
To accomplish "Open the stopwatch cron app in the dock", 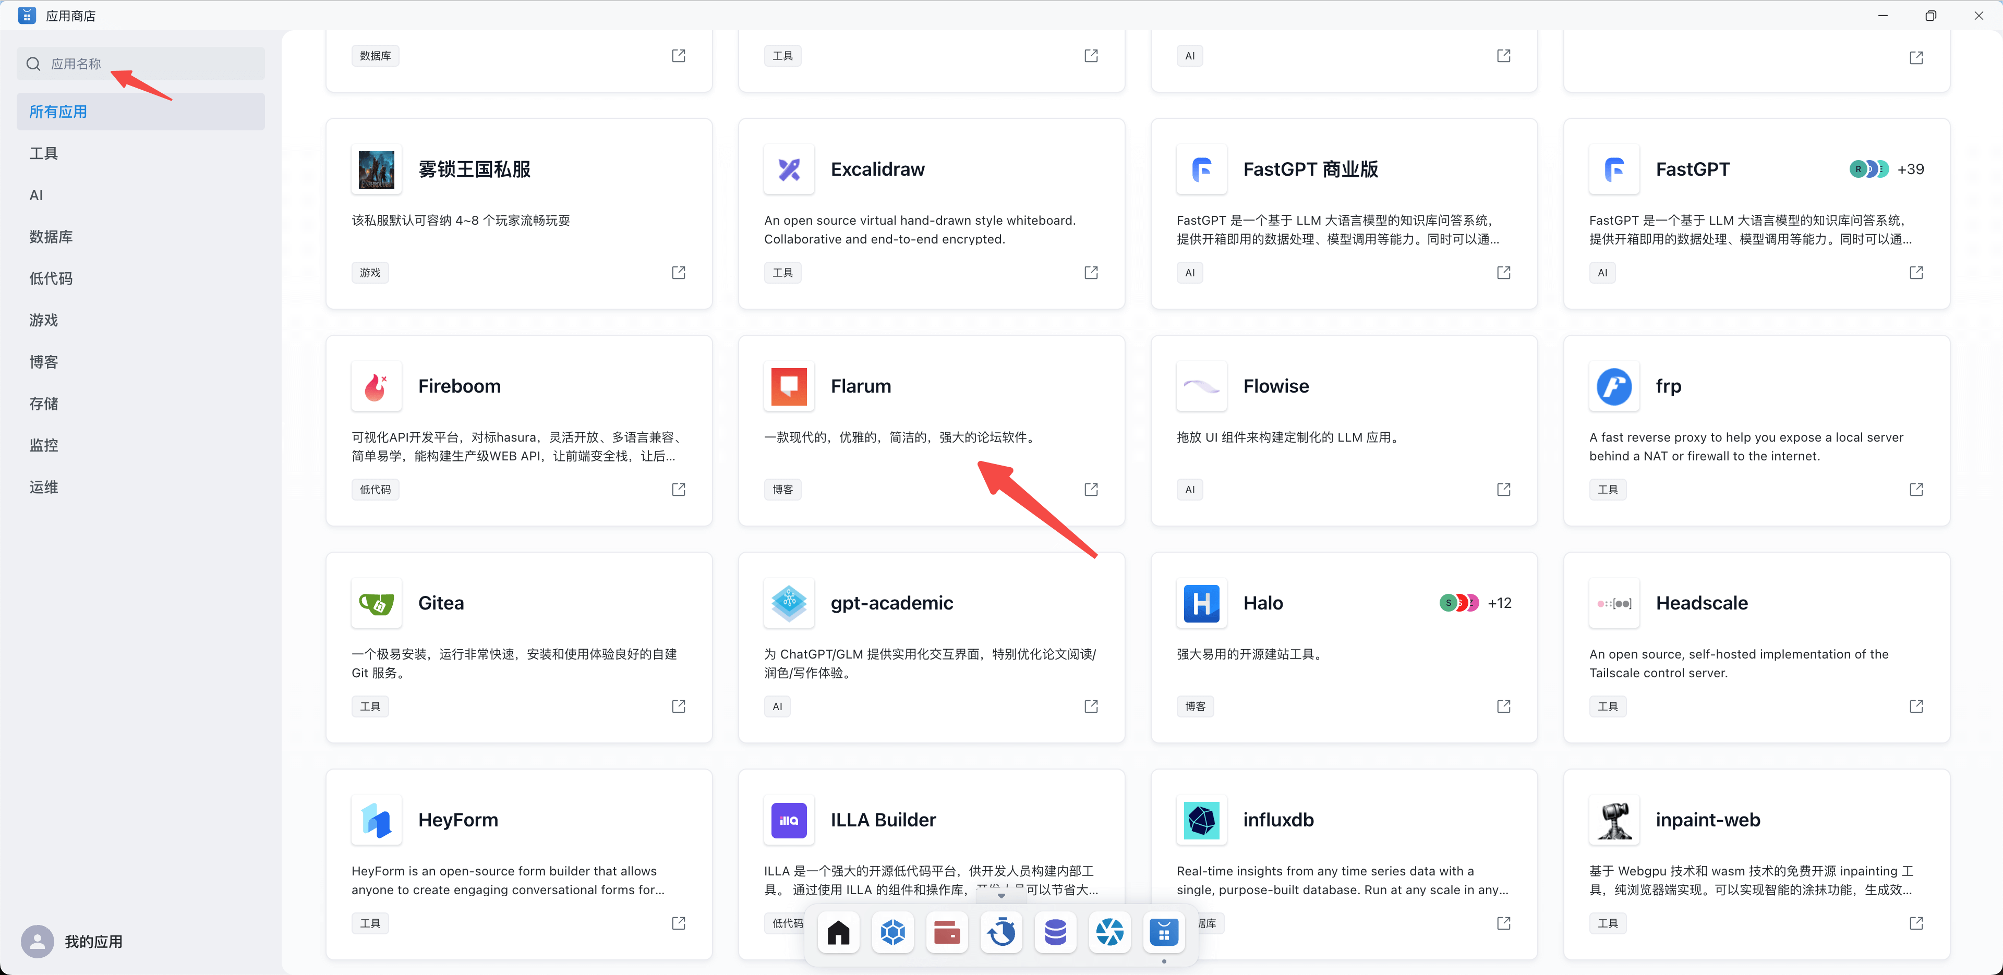I will [x=1001, y=931].
